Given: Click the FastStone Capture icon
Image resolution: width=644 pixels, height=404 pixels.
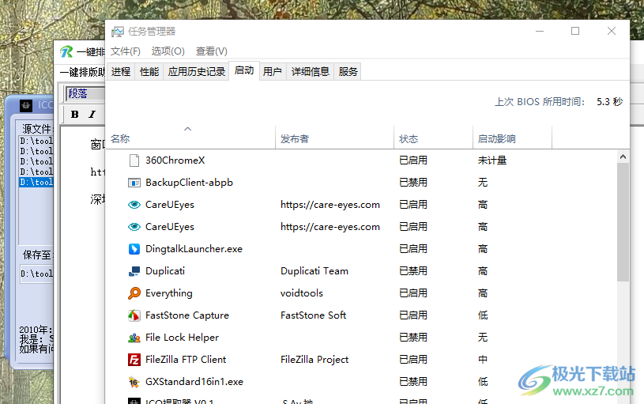Looking at the screenshot, I should coord(134,315).
